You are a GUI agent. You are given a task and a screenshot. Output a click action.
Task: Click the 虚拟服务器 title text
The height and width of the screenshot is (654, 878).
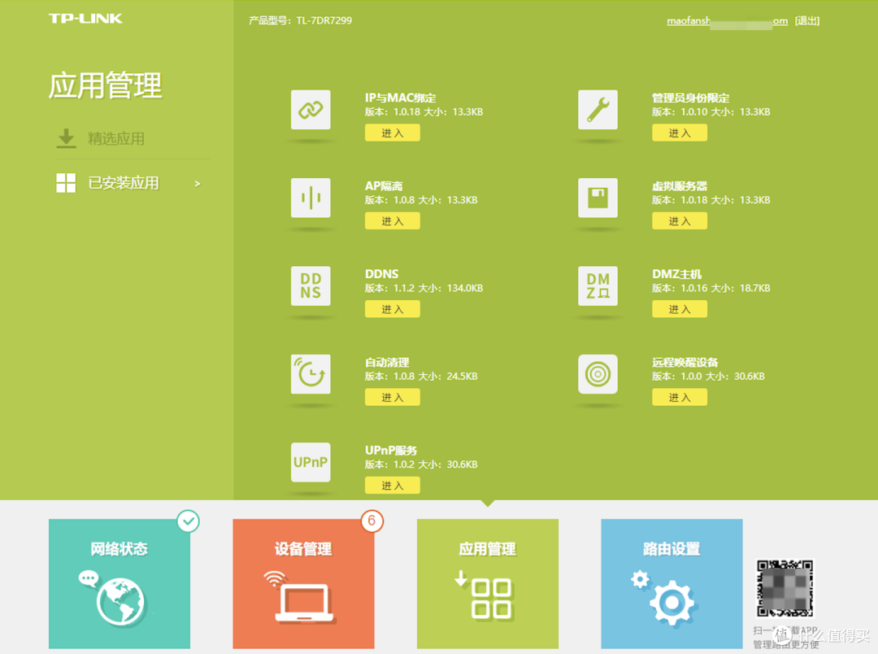pyautogui.click(x=680, y=185)
